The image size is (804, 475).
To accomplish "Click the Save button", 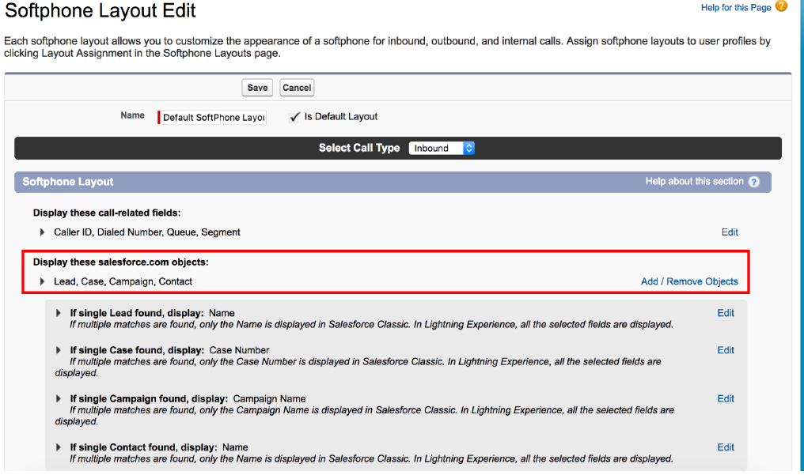I will coord(257,88).
